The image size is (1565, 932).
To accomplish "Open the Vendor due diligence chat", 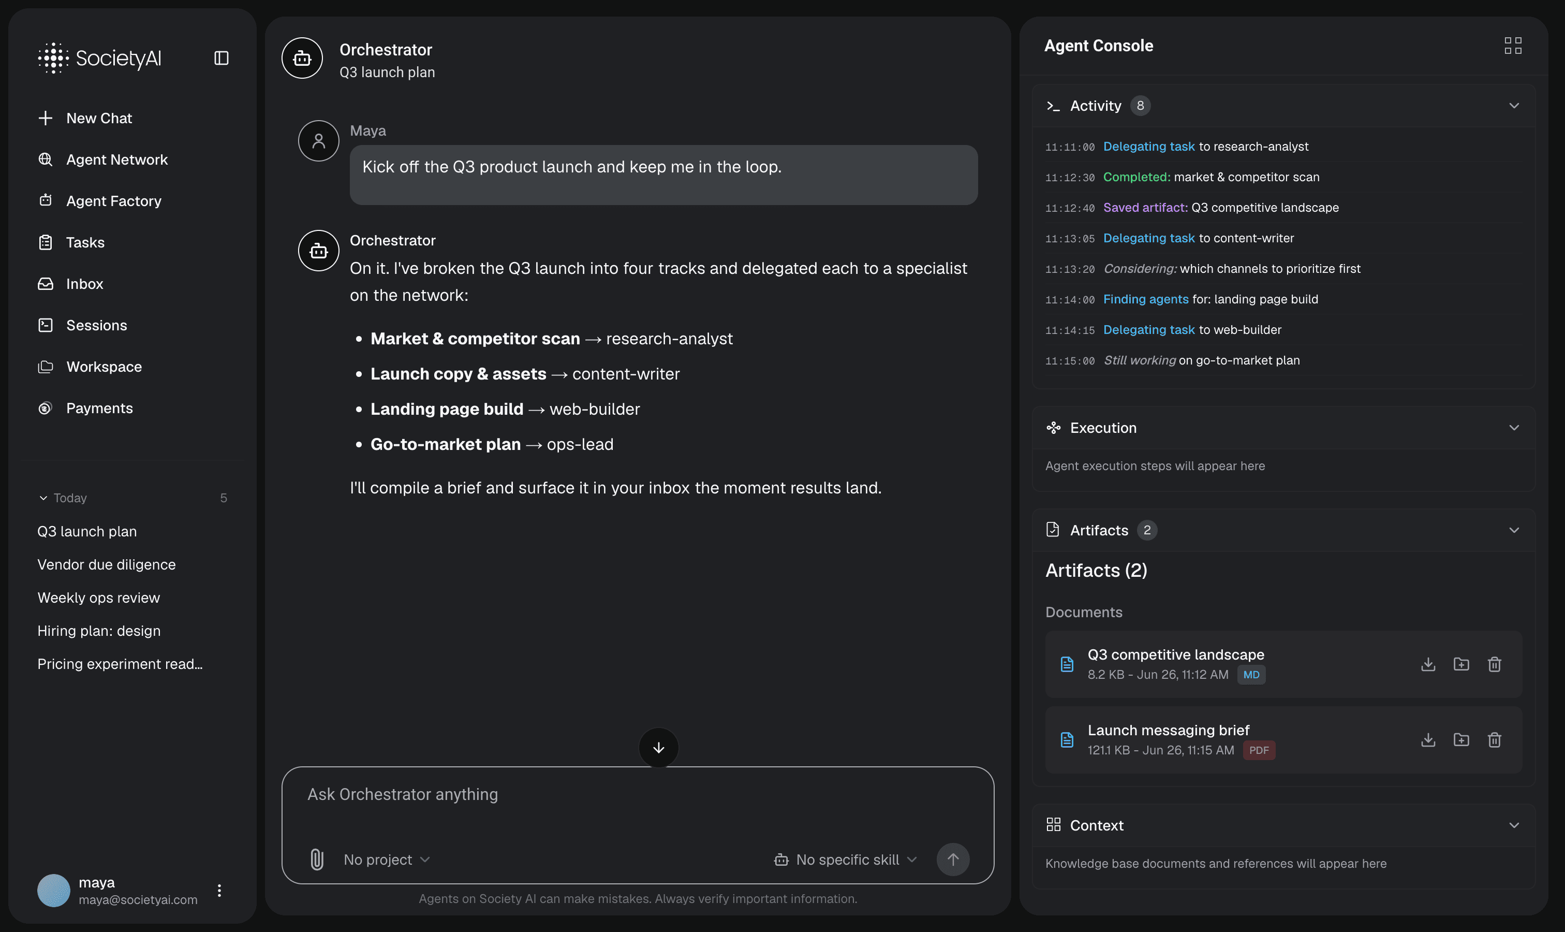I will [x=106, y=564].
